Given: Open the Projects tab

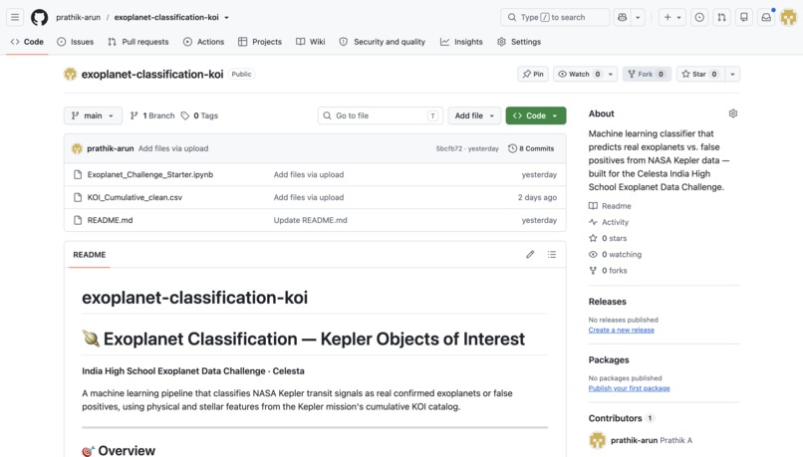Looking at the screenshot, I should tap(260, 42).
